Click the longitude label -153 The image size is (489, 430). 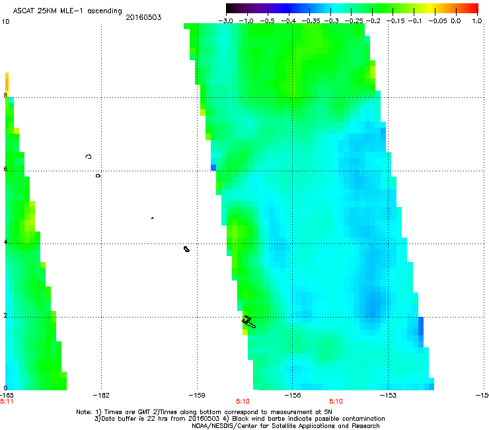click(389, 396)
